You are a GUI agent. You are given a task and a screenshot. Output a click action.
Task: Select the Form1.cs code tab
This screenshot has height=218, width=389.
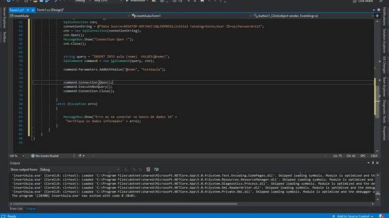(16, 10)
